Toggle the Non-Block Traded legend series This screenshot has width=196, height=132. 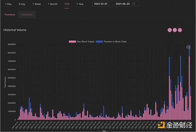click(81, 41)
